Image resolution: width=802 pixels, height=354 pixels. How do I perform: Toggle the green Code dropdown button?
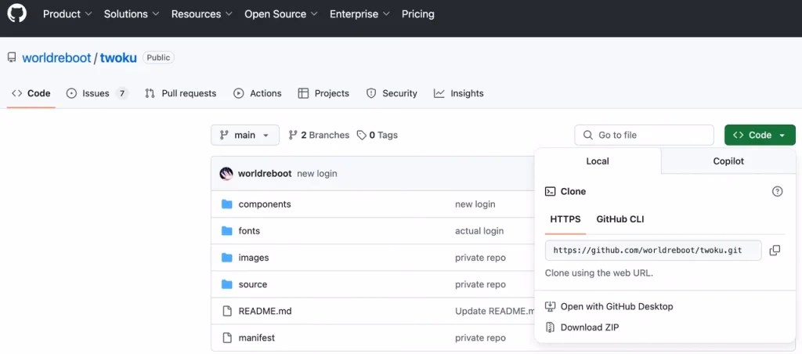point(760,135)
